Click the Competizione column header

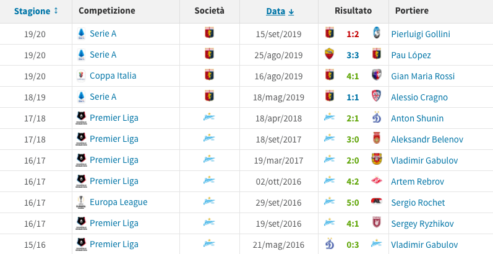click(107, 11)
